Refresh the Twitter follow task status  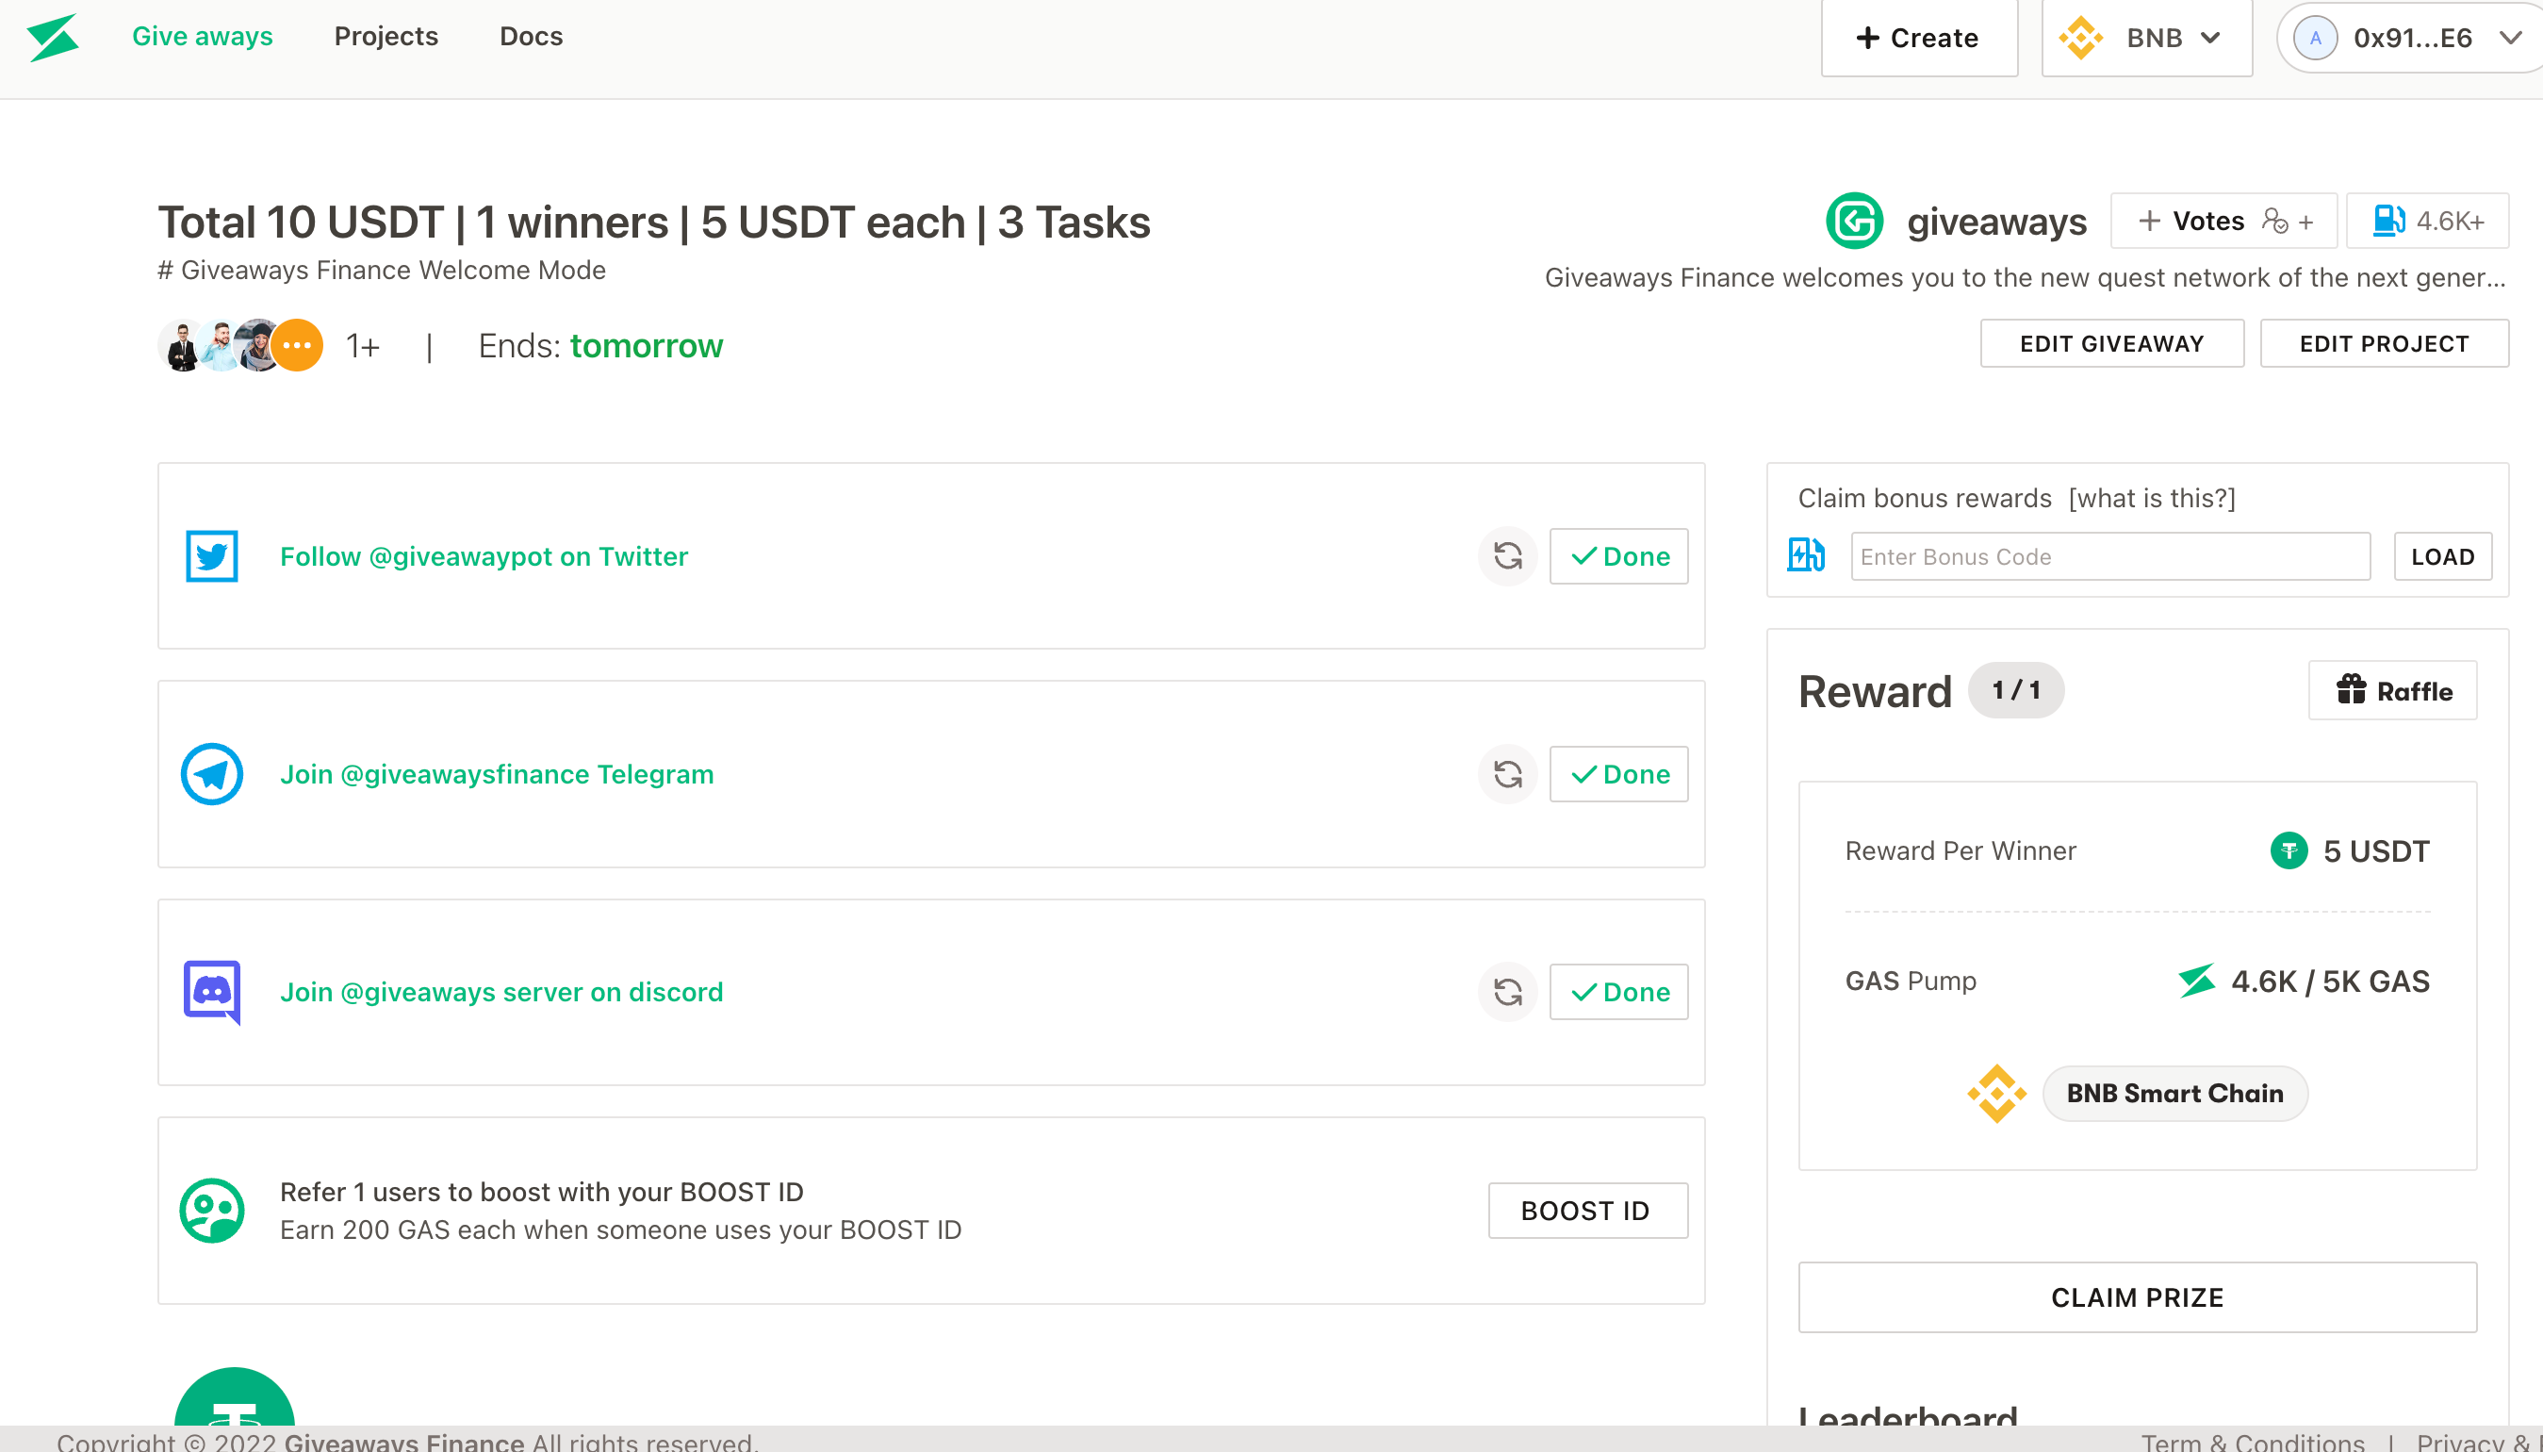coord(1508,556)
